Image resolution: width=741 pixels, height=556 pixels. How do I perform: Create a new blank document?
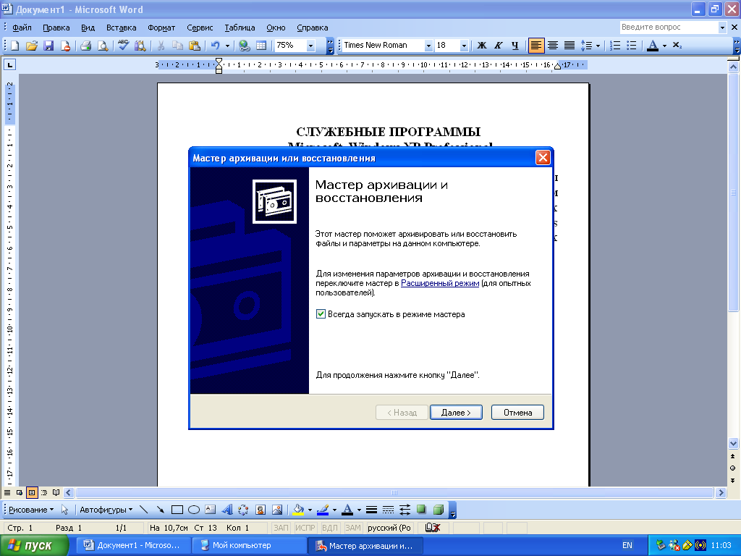(14, 46)
